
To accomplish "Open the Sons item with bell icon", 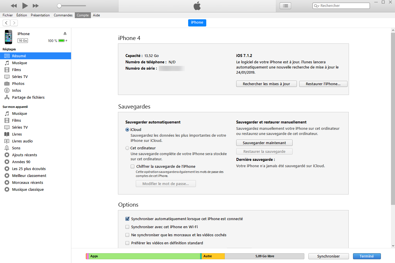I will 16,148.
